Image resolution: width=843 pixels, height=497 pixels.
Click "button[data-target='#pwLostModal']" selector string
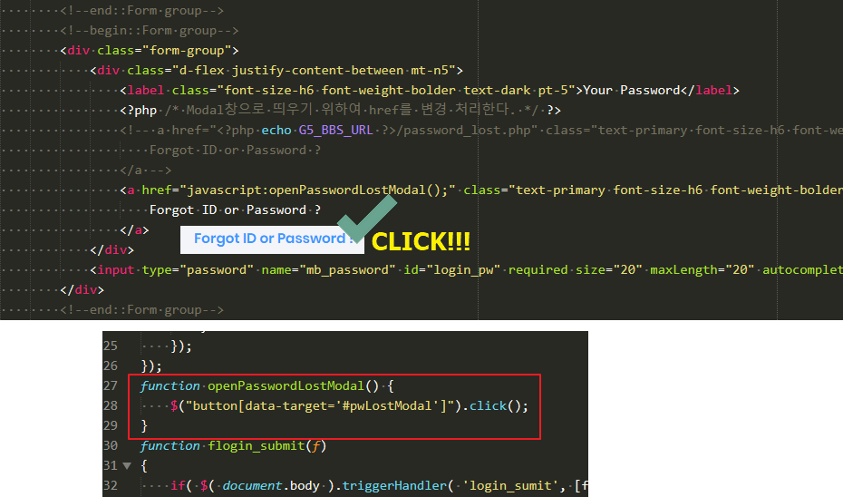320,406
